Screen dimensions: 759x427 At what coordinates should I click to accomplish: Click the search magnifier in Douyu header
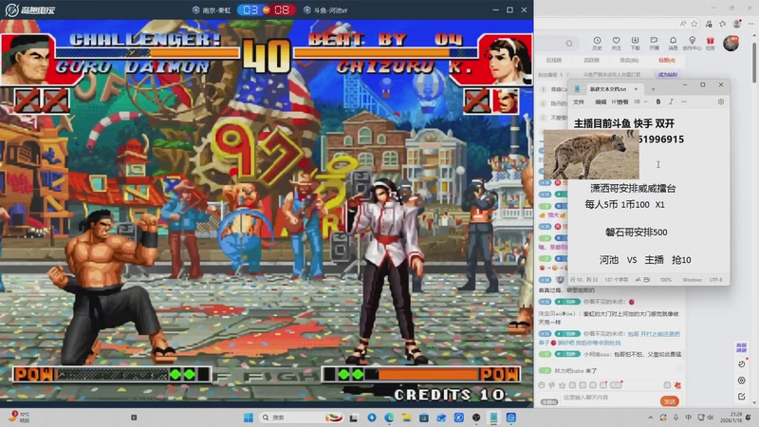[x=569, y=44]
